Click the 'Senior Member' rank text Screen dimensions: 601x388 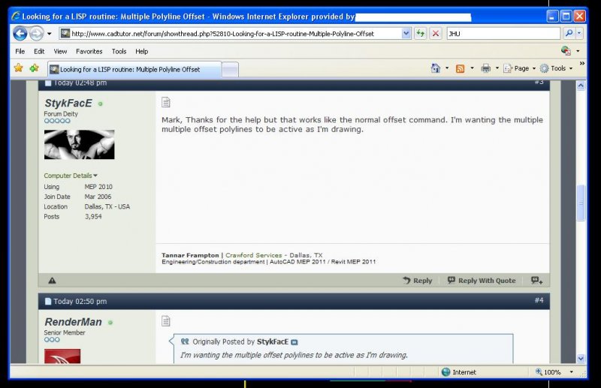(x=65, y=332)
